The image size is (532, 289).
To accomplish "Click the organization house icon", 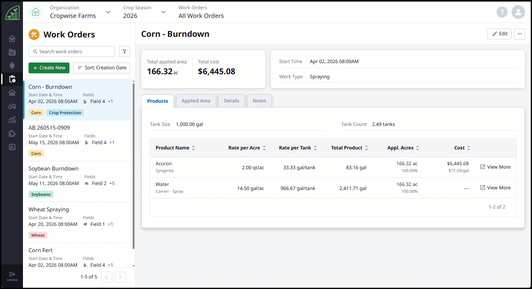I will pos(36,12).
